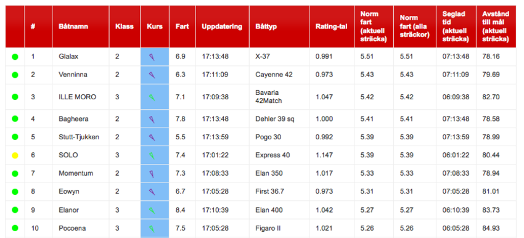Click the green course arrow for Elanor
This screenshot has width=524, height=238.
[152, 210]
